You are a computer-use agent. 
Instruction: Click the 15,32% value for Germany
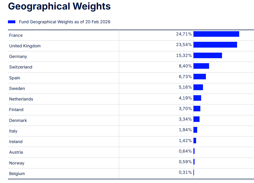(x=184, y=55)
